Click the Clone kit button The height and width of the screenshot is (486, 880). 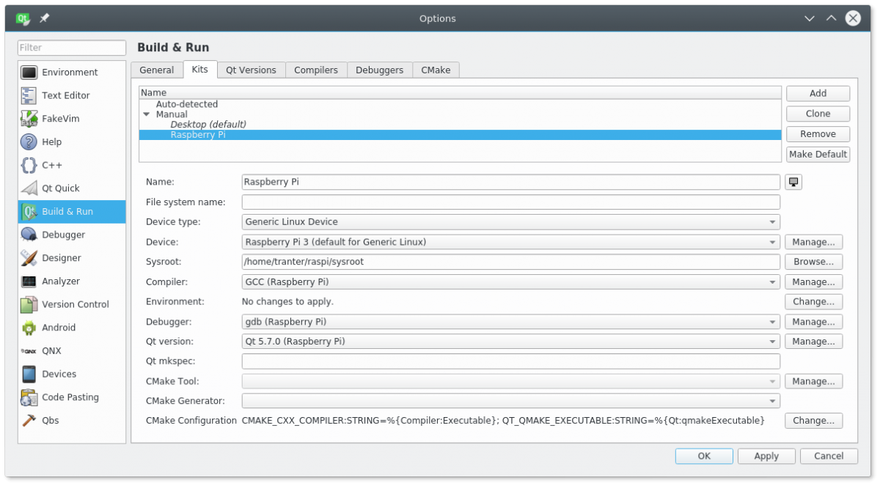point(818,114)
